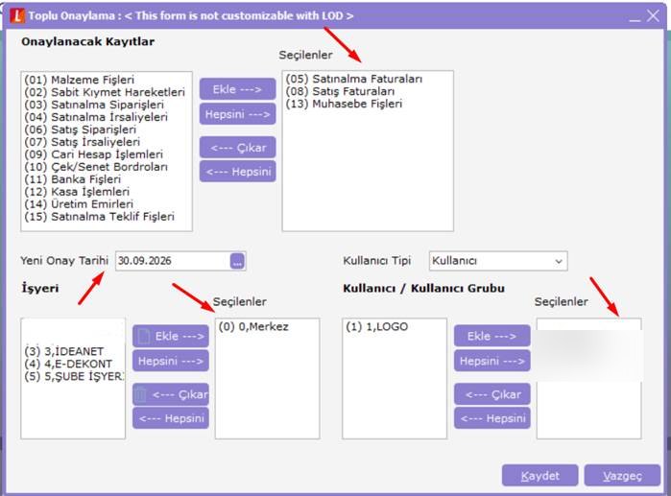The height and width of the screenshot is (496, 671).
Task: Add all users with Hepsini --->
Action: pos(492,361)
